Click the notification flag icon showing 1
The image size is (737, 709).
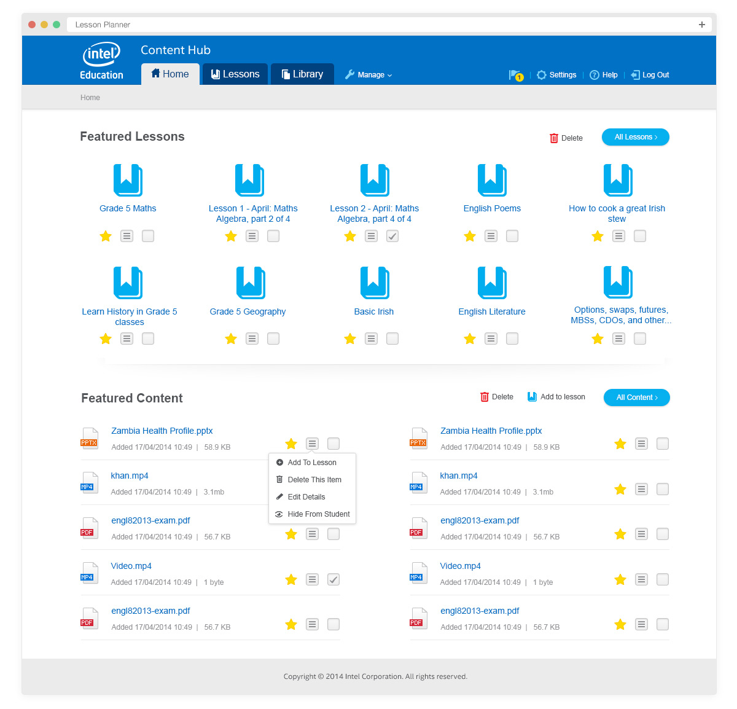[x=515, y=74]
